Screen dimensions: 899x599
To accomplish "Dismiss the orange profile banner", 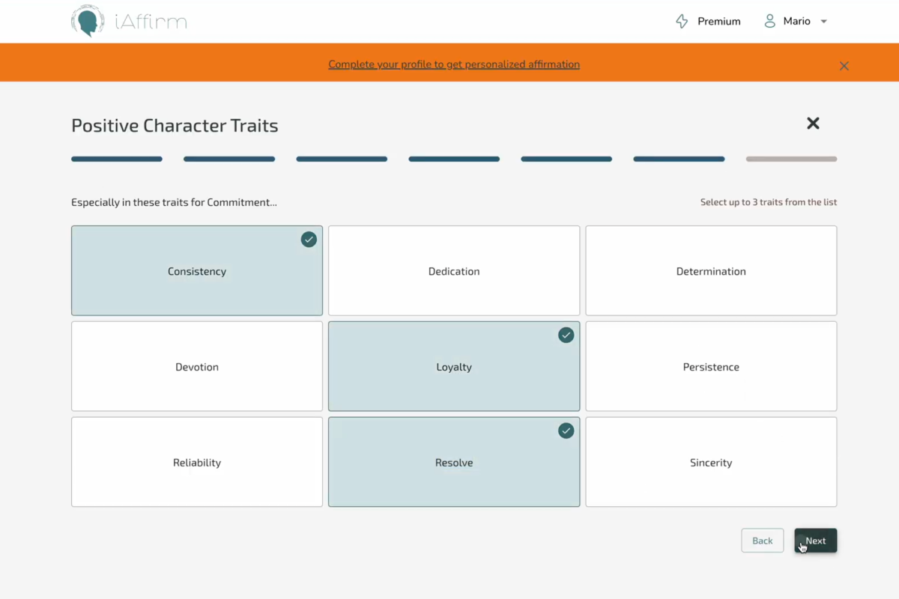I will point(844,66).
